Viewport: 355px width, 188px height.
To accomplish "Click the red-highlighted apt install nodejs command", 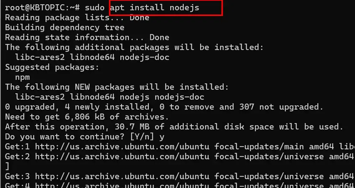I will point(155,8).
